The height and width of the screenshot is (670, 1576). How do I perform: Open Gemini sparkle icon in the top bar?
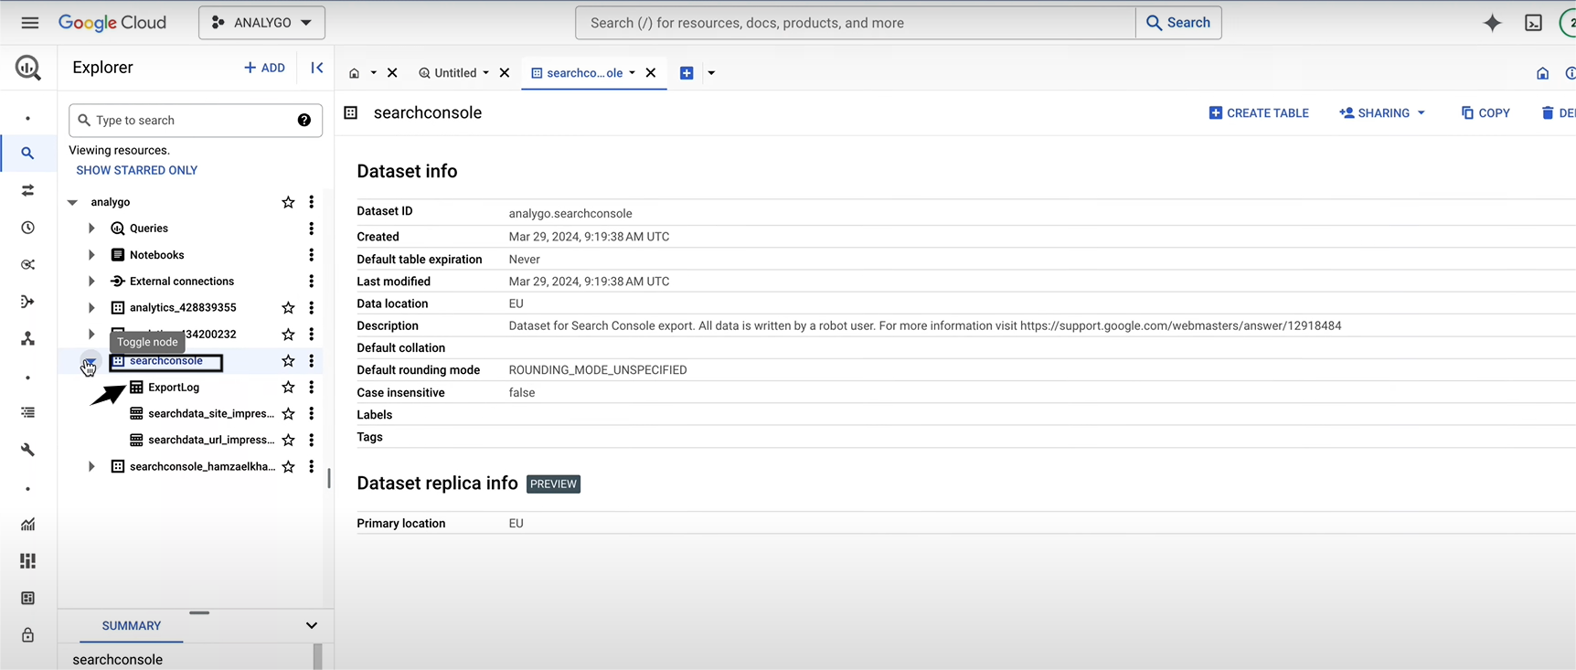click(x=1492, y=23)
